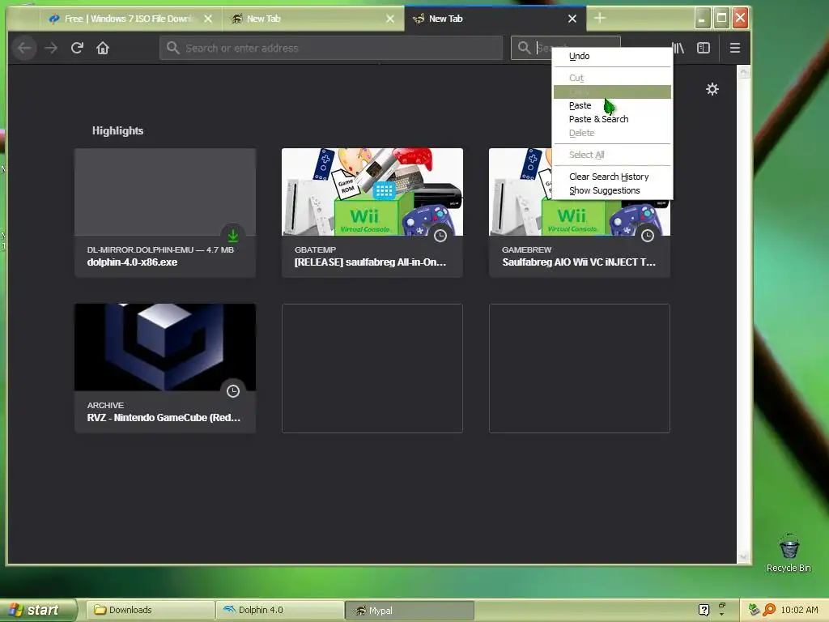Click the page scrollbar down arrow
This screenshot has height=622, width=829.
coord(743,556)
